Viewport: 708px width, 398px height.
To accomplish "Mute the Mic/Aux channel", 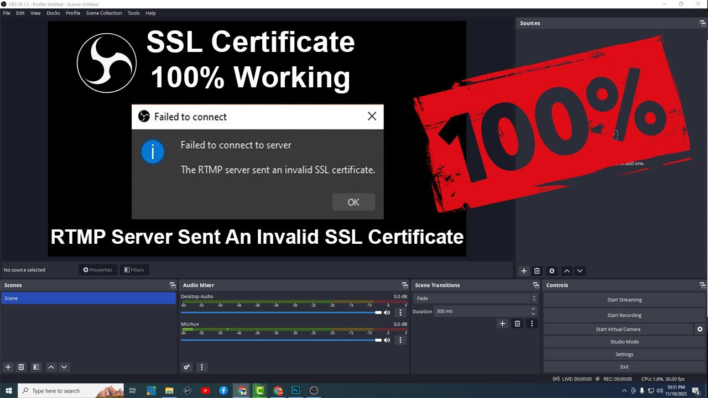I will [x=387, y=340].
